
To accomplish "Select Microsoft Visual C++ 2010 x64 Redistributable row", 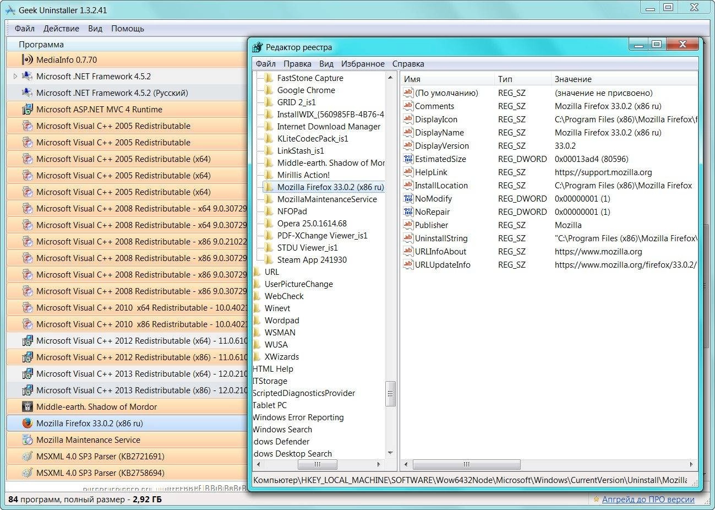I will click(x=127, y=307).
